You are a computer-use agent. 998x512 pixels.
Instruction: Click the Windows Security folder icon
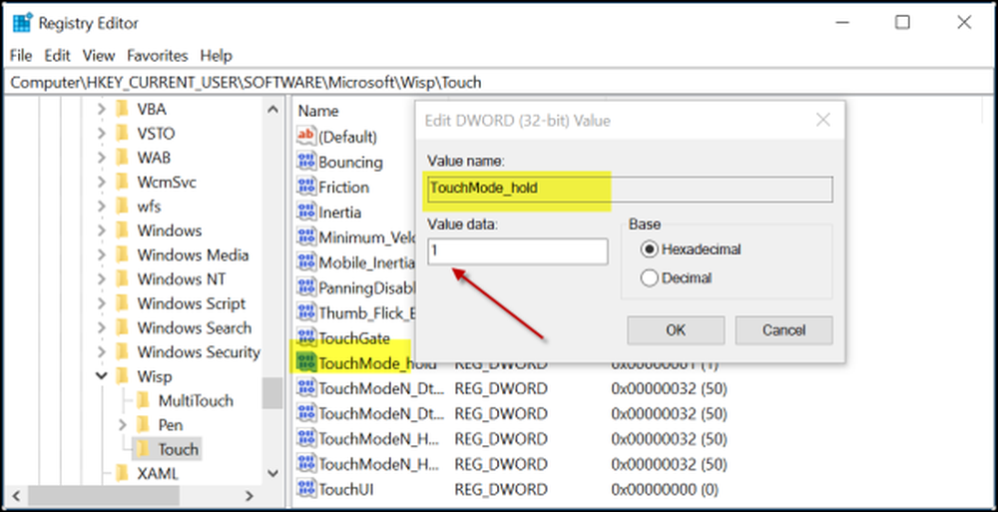(x=122, y=352)
